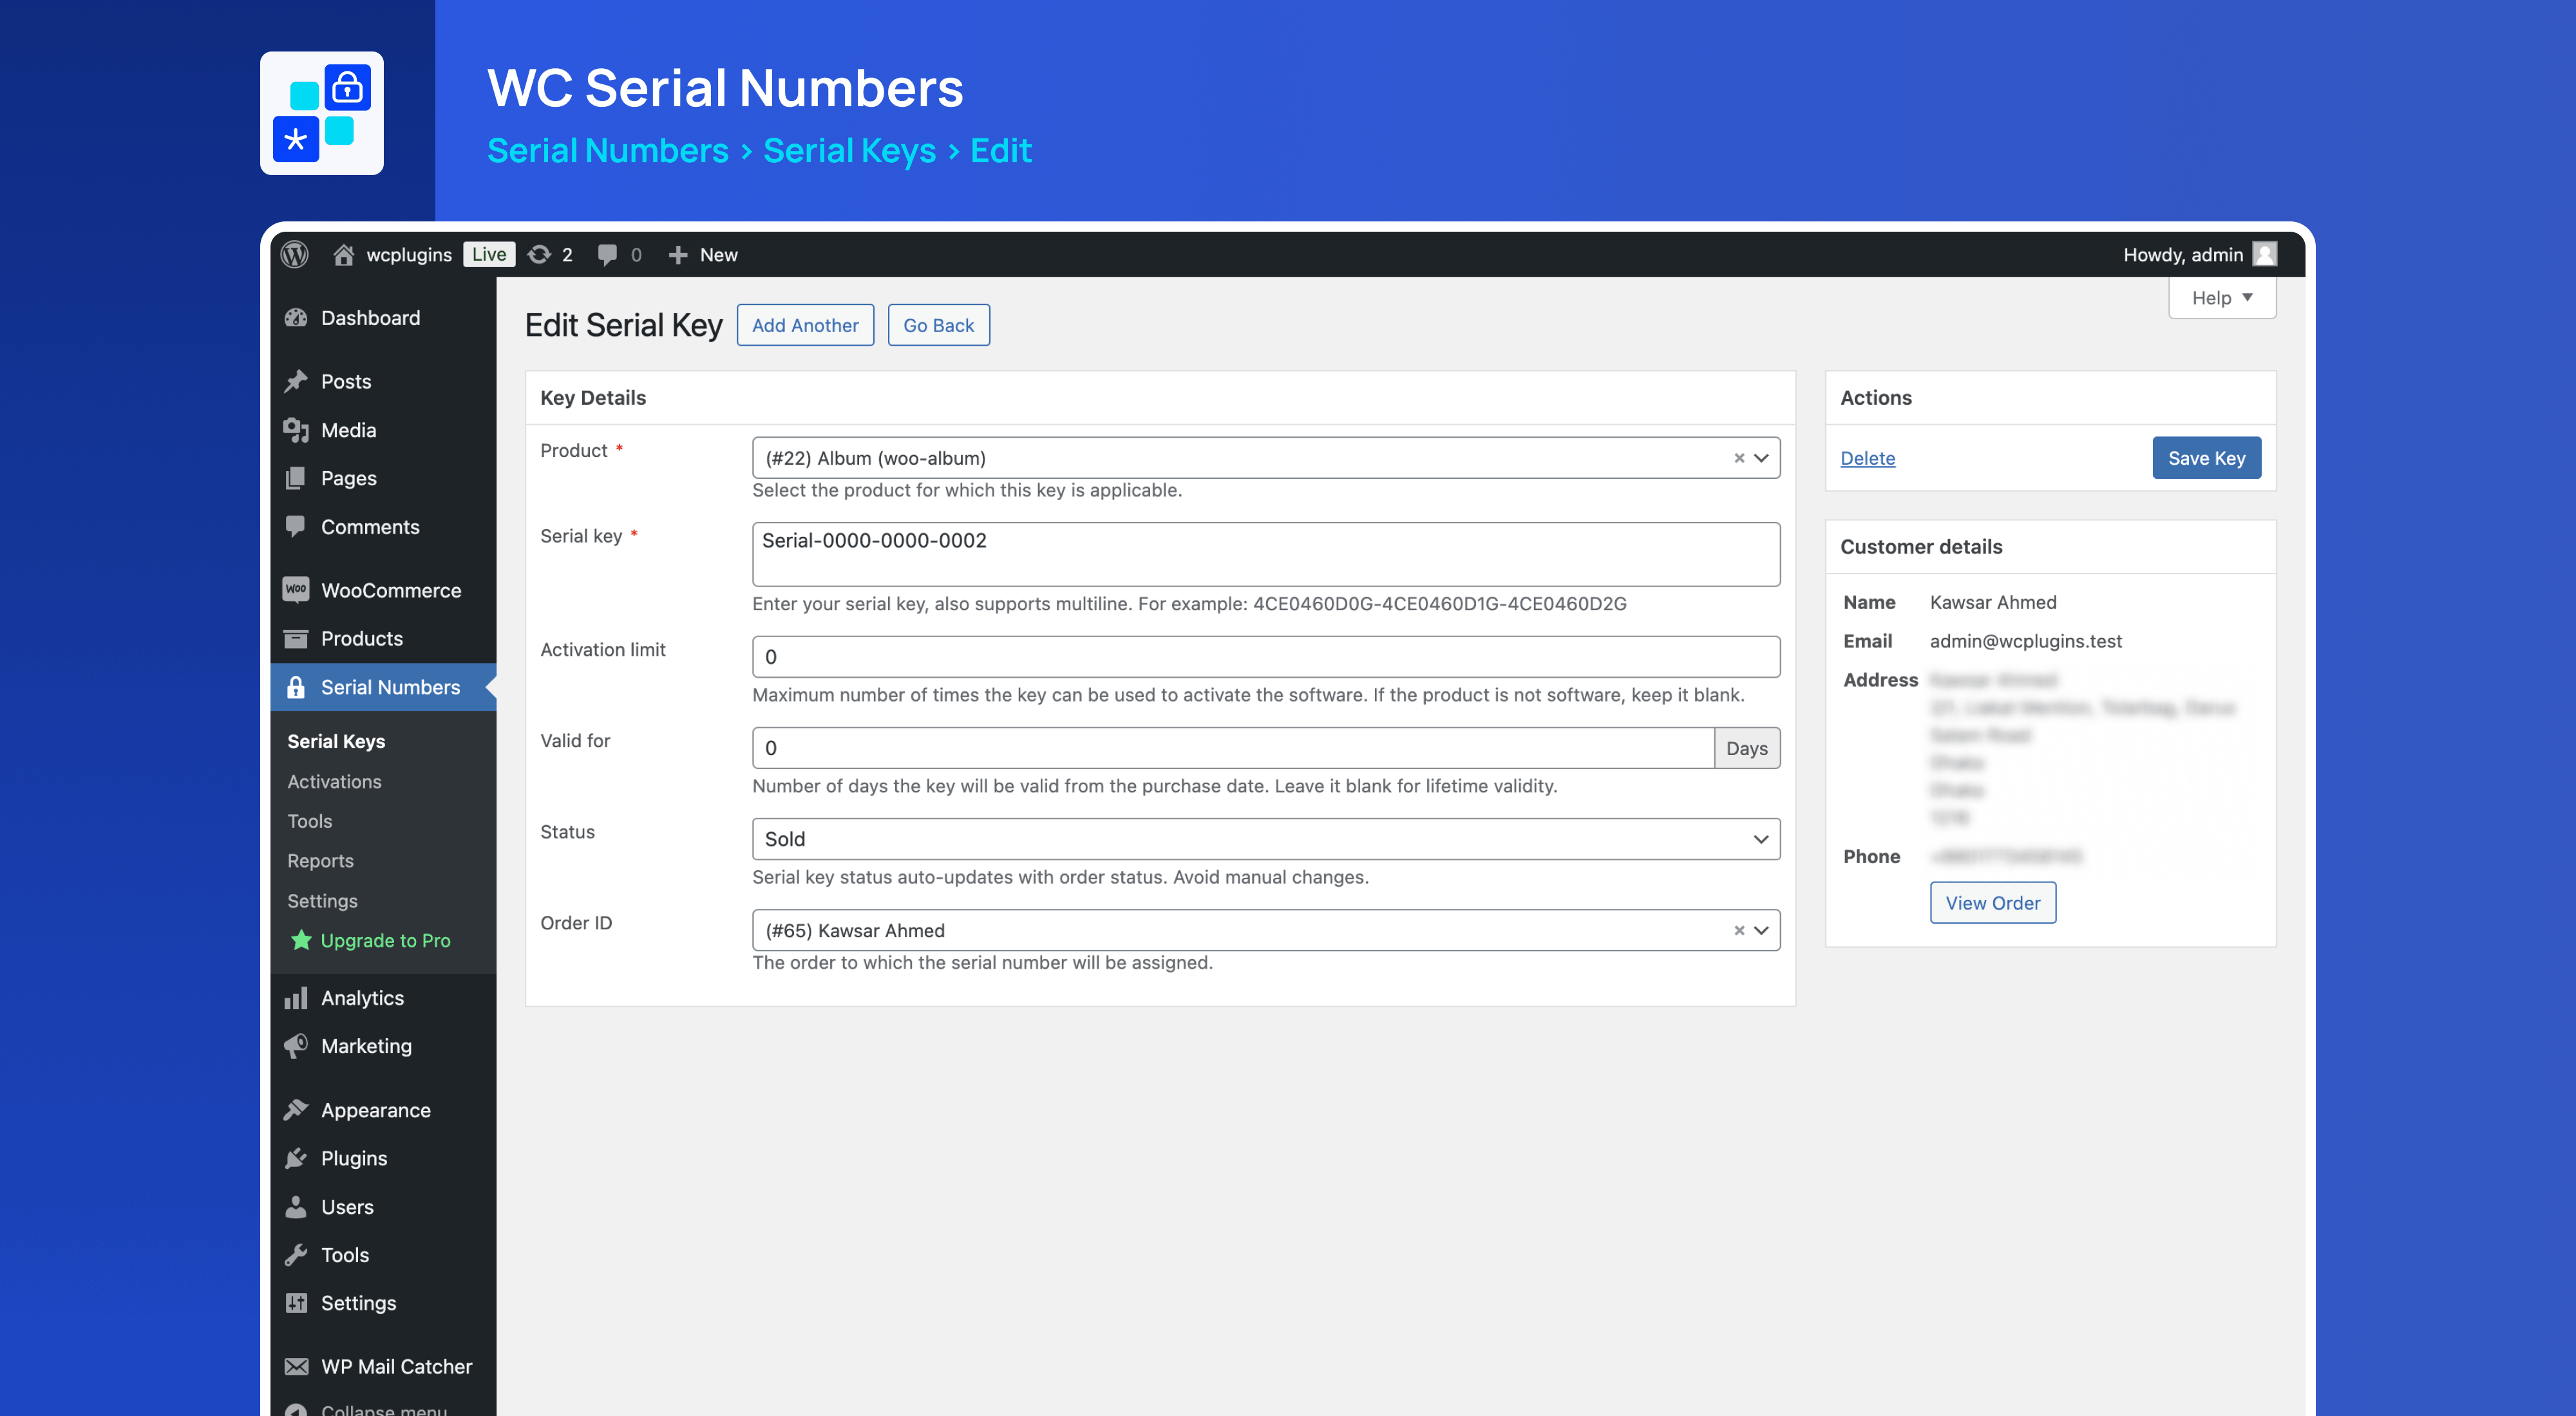This screenshot has height=1416, width=2576.
Task: Click the Tools wrench icon
Action: point(296,1254)
